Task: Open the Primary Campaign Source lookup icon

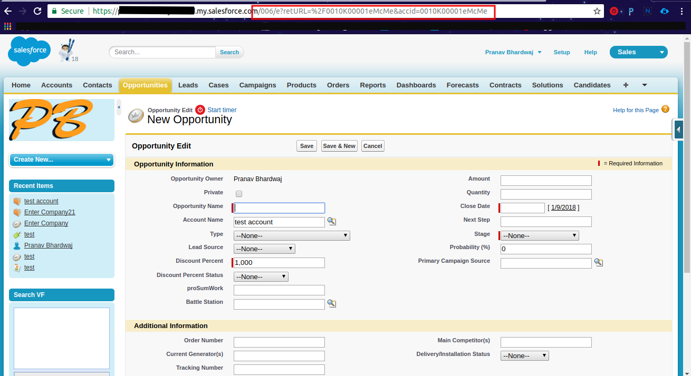Action: (598, 263)
